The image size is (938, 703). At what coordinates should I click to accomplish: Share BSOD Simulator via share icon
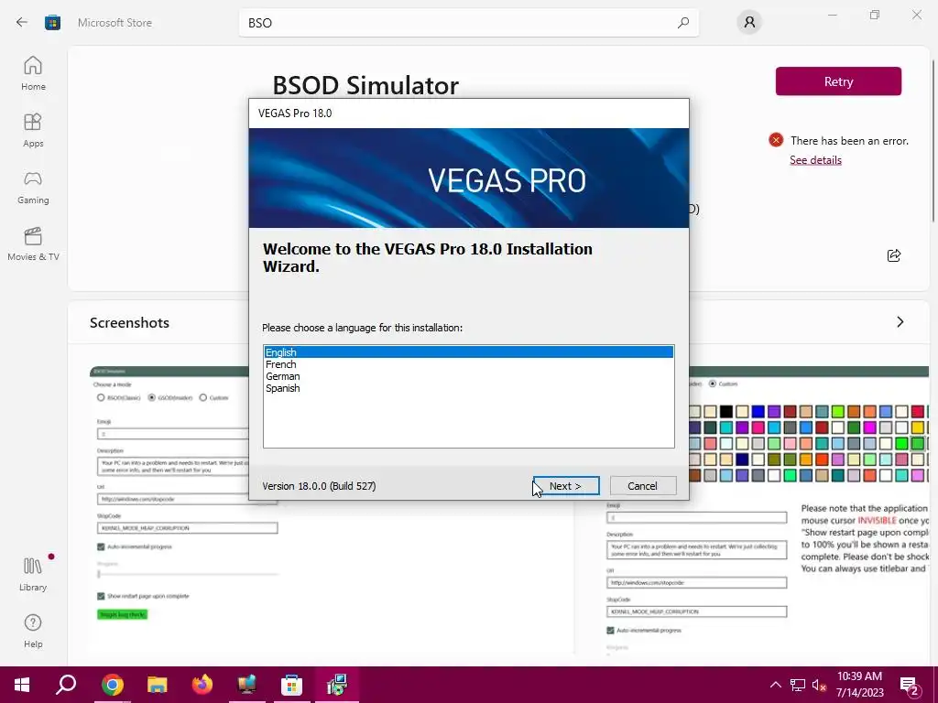894,255
